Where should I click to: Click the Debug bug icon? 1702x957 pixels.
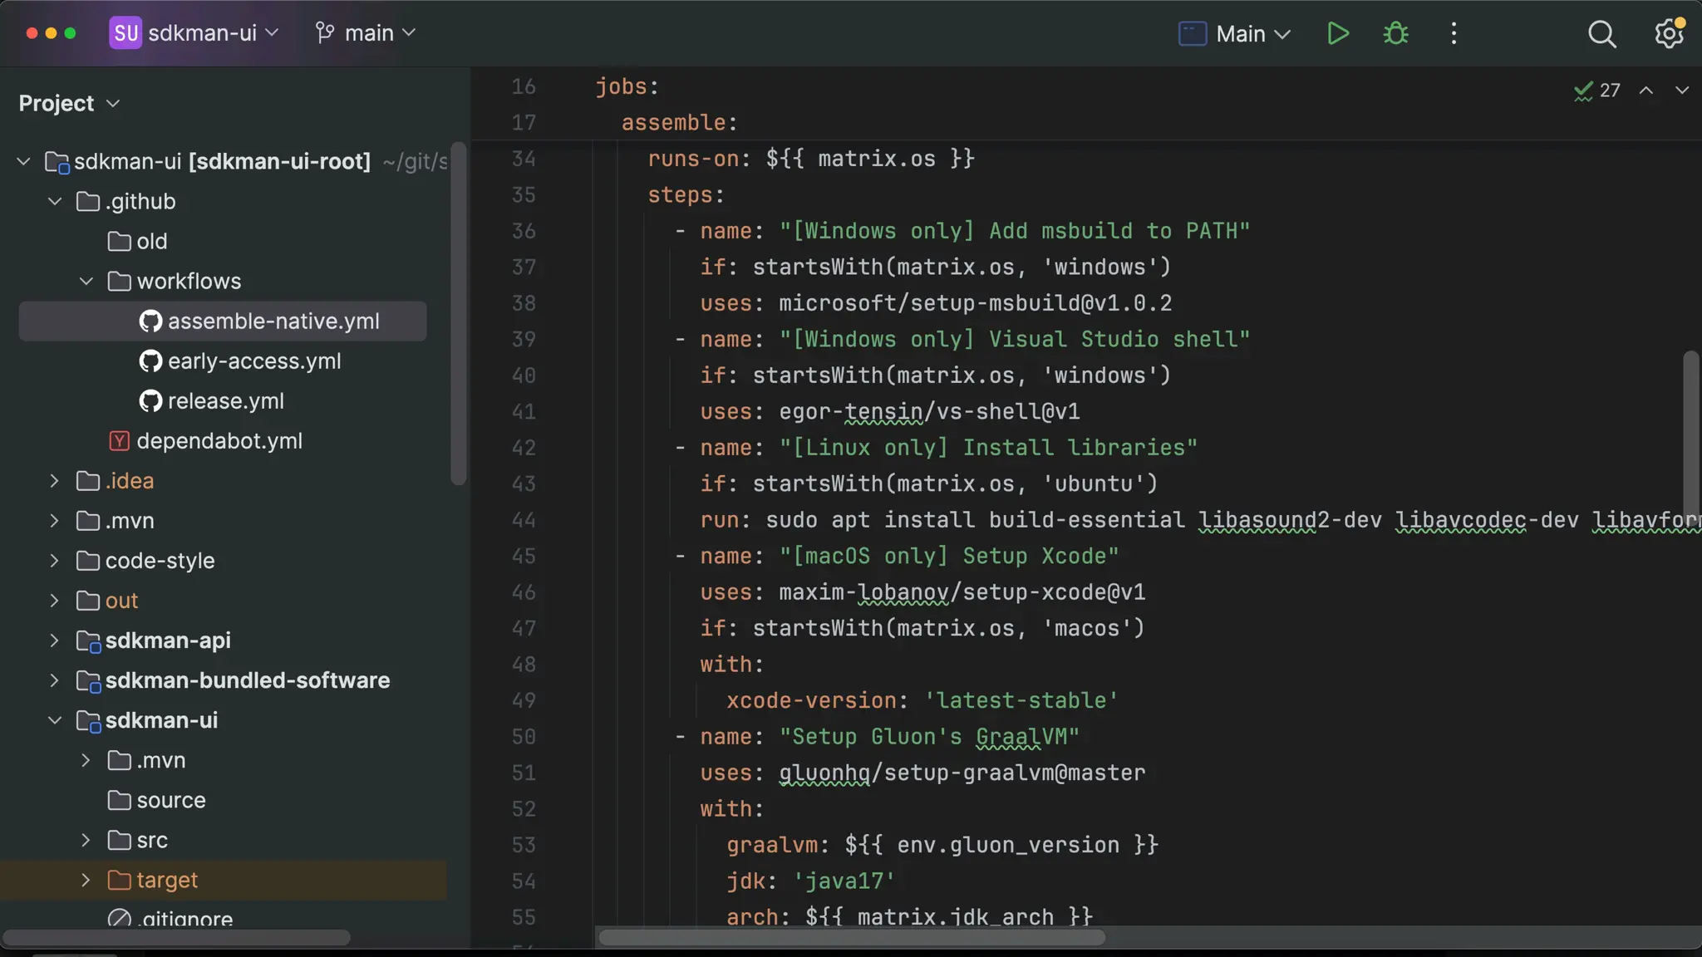1395,33
